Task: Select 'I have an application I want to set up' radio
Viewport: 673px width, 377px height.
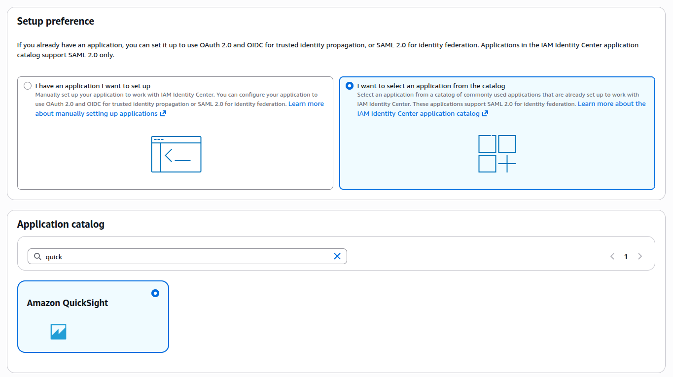Action: 28,86
